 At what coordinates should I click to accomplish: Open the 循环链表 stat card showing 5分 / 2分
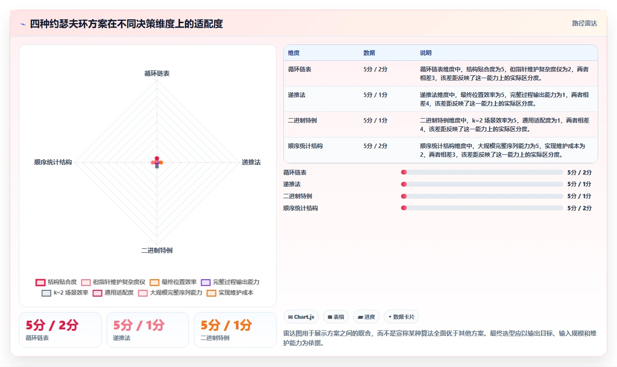point(60,330)
